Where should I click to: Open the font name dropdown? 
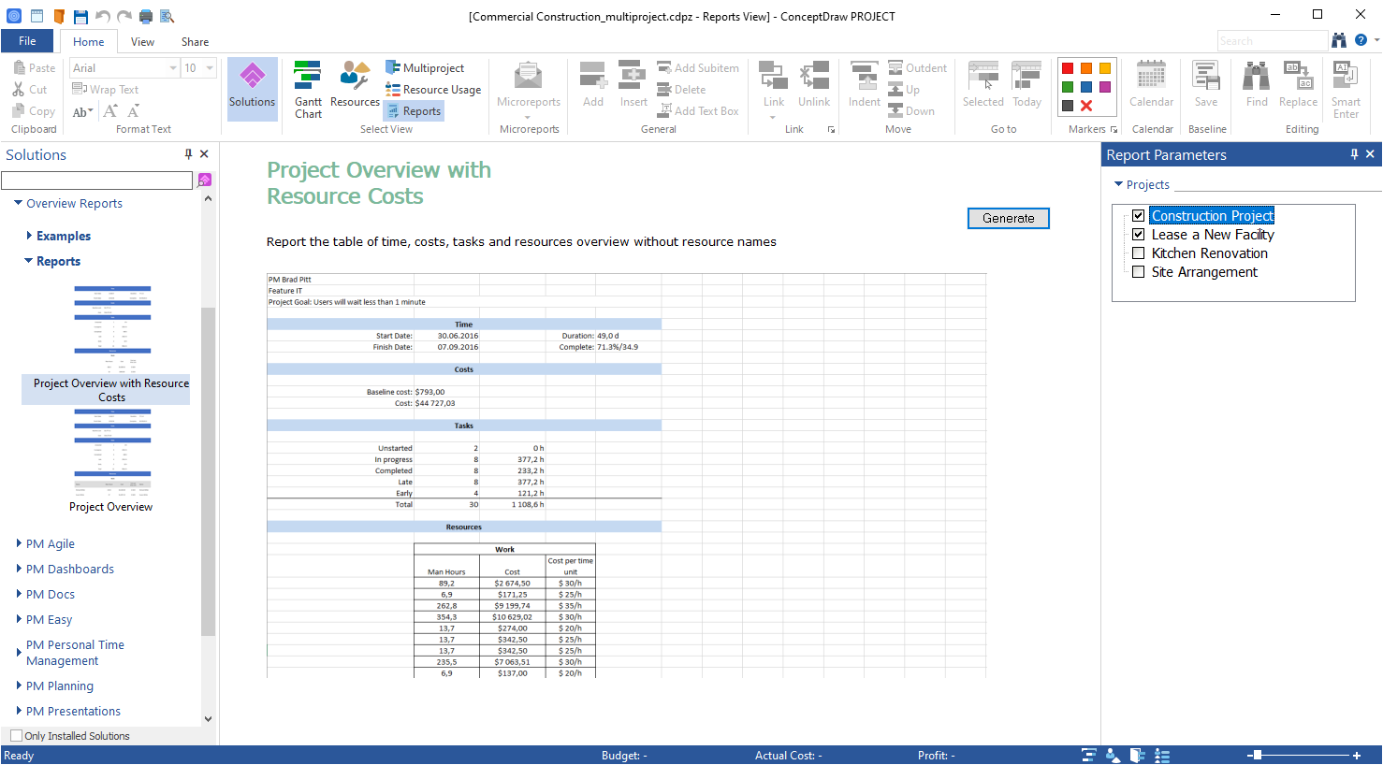coord(173,68)
